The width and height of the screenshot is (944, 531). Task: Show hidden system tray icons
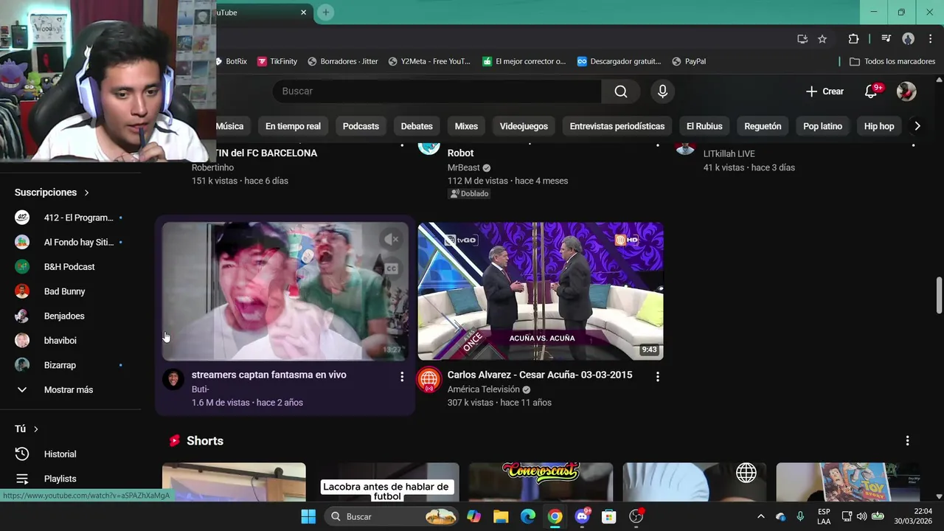coord(761,516)
